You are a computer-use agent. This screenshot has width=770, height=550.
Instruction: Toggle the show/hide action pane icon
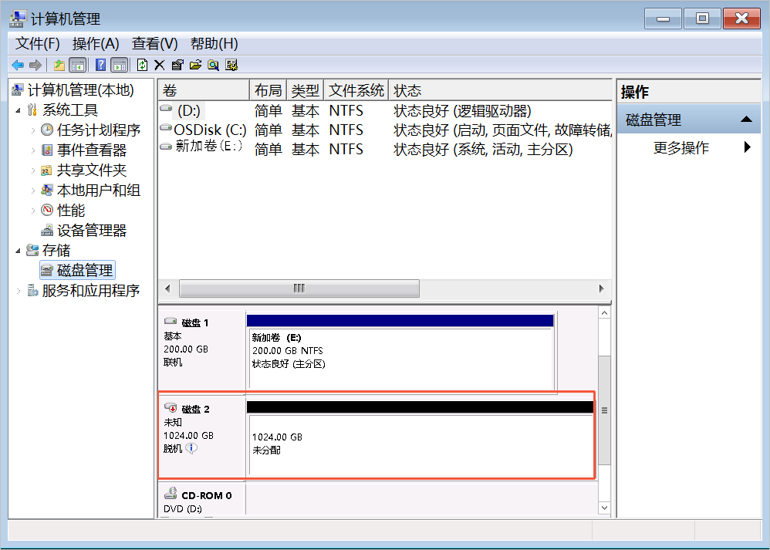(120, 65)
